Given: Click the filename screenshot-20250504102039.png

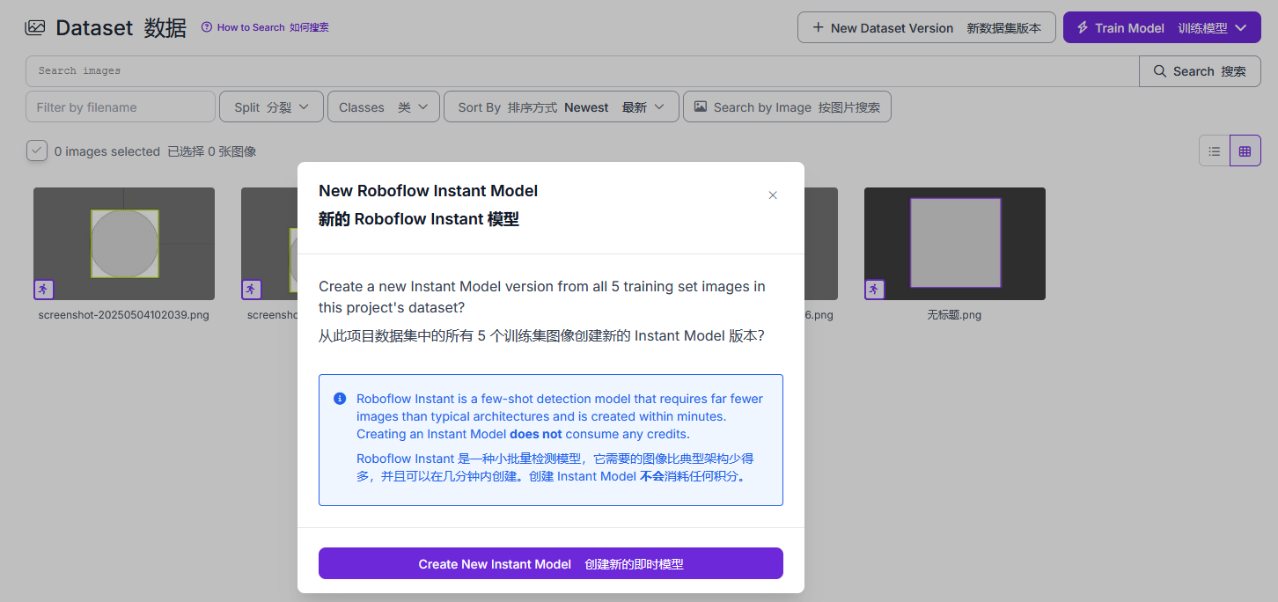Looking at the screenshot, I should tap(124, 314).
